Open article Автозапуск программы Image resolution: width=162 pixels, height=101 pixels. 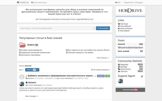[x=31, y=55]
